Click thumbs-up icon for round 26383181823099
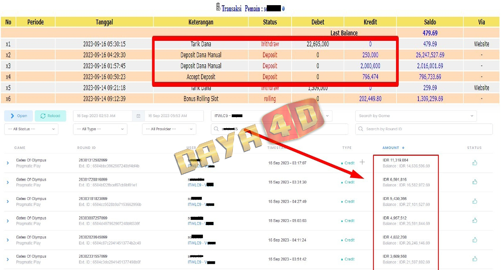This screenshot has height=270, width=502. point(474,201)
